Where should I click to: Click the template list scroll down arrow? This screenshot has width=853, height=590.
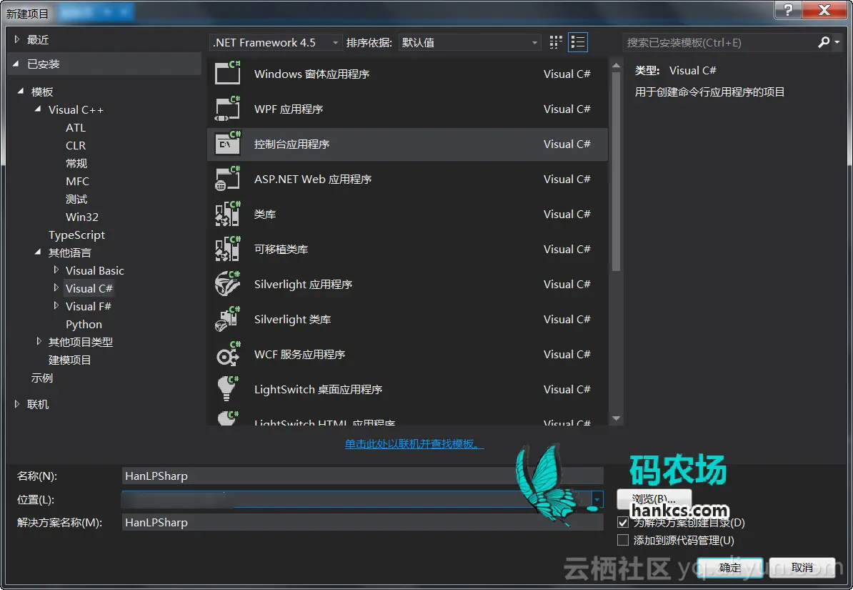(616, 418)
